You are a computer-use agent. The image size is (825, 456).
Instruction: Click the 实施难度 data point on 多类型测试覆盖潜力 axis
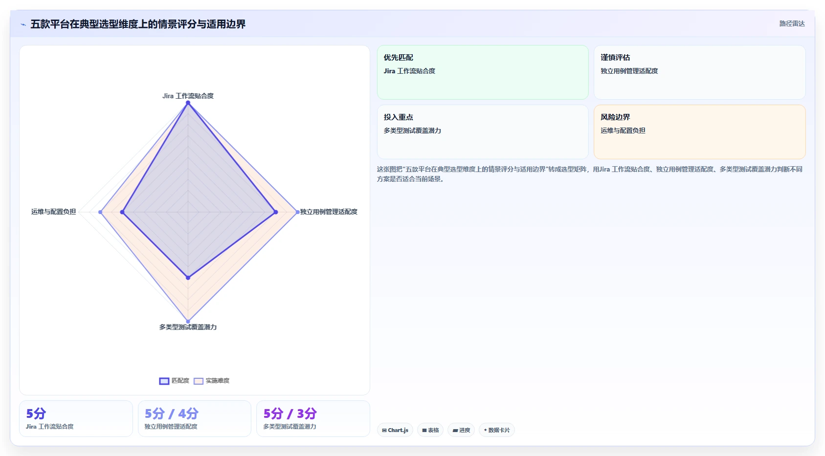188,322
